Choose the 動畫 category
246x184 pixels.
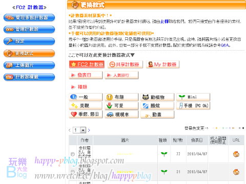click(157, 114)
